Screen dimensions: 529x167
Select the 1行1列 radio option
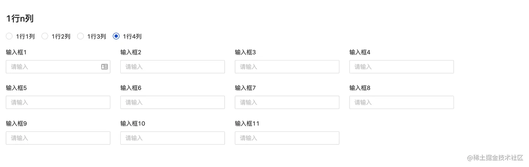pos(9,36)
